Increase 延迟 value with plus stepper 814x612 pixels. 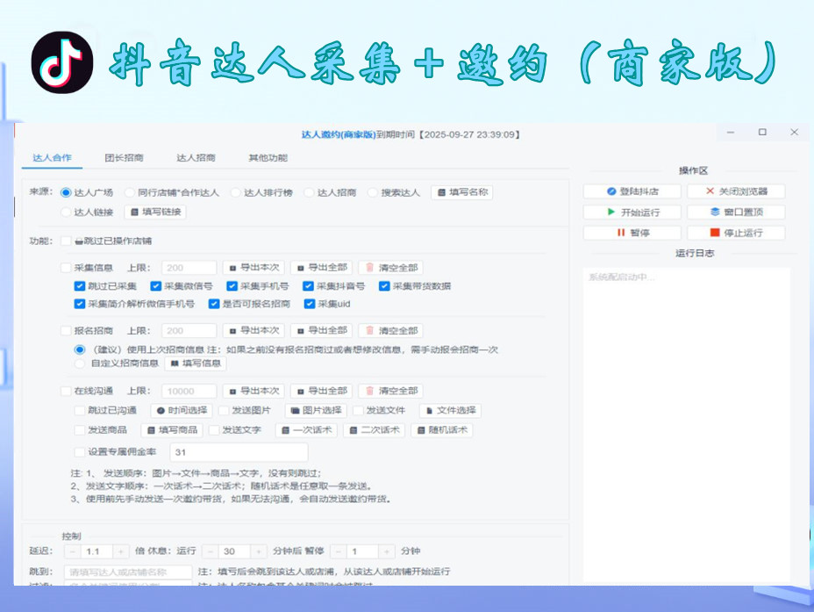[121, 551]
